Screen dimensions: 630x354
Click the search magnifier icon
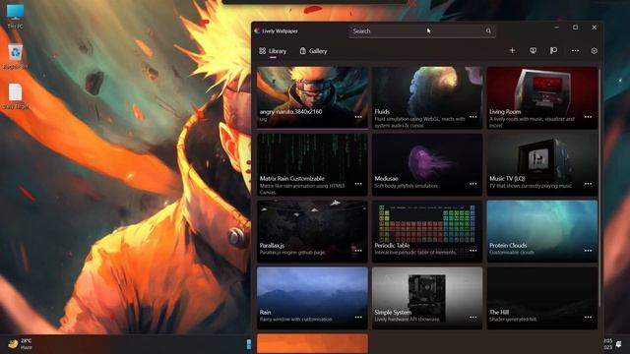tap(488, 30)
